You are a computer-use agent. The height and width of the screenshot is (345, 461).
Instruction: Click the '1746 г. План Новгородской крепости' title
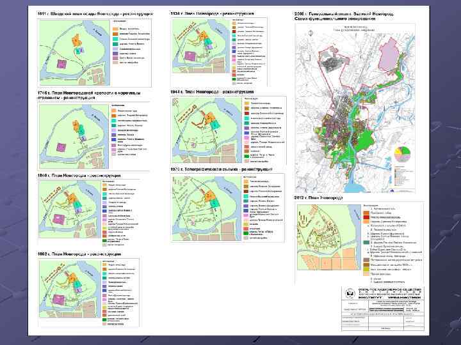click(89, 95)
